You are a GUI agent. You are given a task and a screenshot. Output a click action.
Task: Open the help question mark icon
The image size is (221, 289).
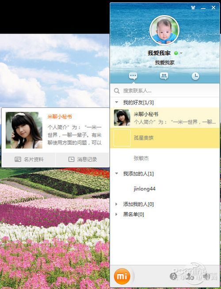[x=173, y=276]
